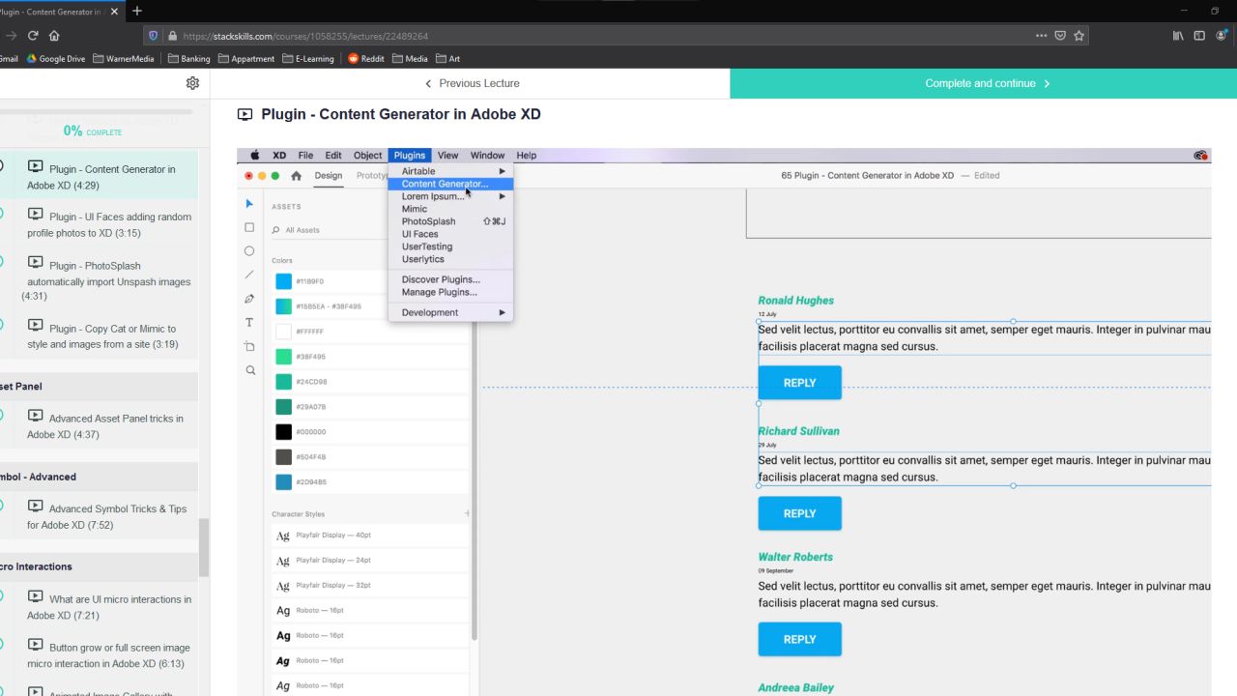Image resolution: width=1237 pixels, height=696 pixels.
Task: Click REPLY under Ronald Hughes comment
Action: [x=799, y=383]
